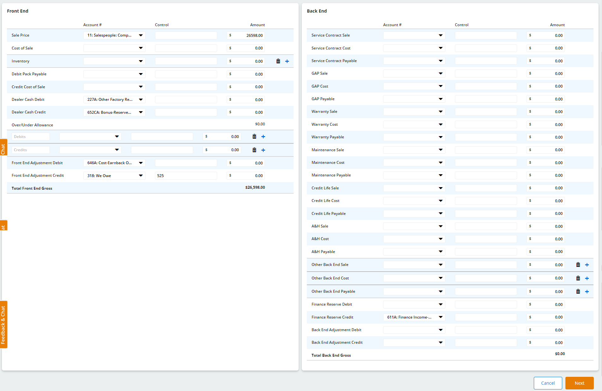Click the Next button
This screenshot has height=391, width=602.
click(579, 383)
